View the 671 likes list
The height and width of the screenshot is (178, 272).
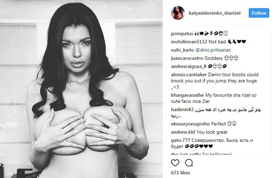(x=180, y=172)
